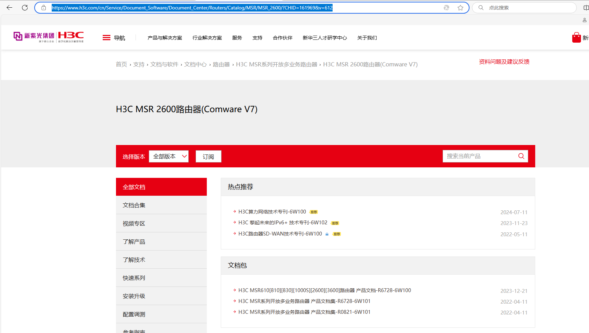Reload the page with the refresh icon
The image size is (589, 333).
click(25, 8)
